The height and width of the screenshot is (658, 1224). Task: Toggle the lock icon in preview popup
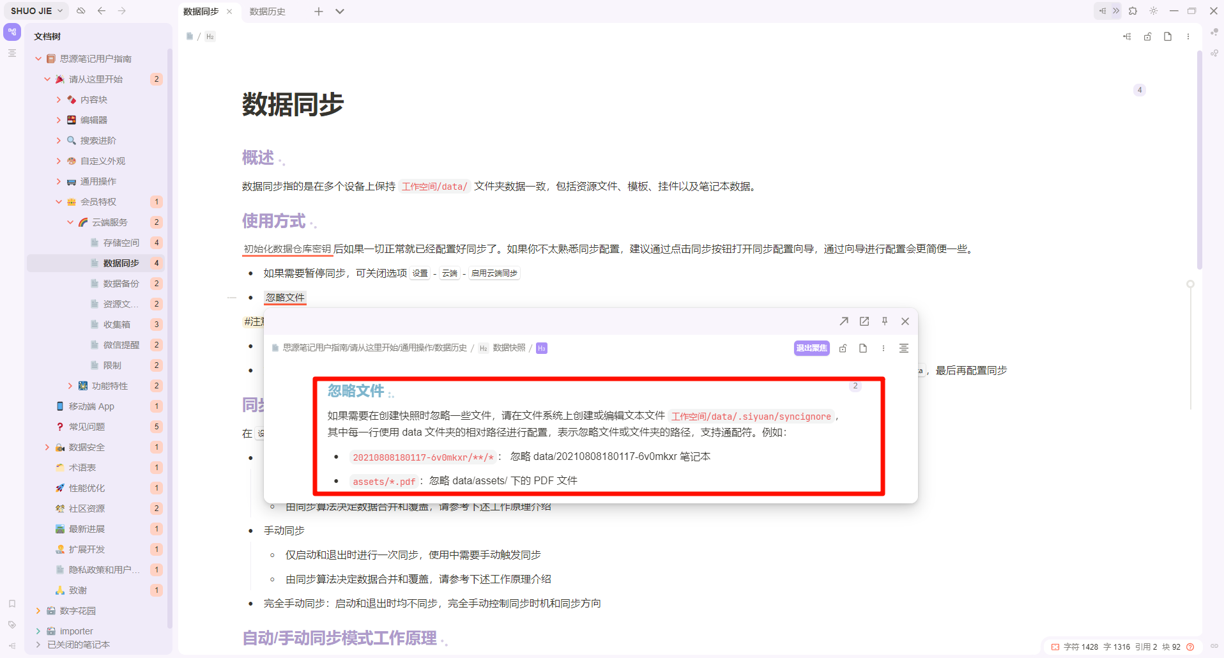point(843,348)
